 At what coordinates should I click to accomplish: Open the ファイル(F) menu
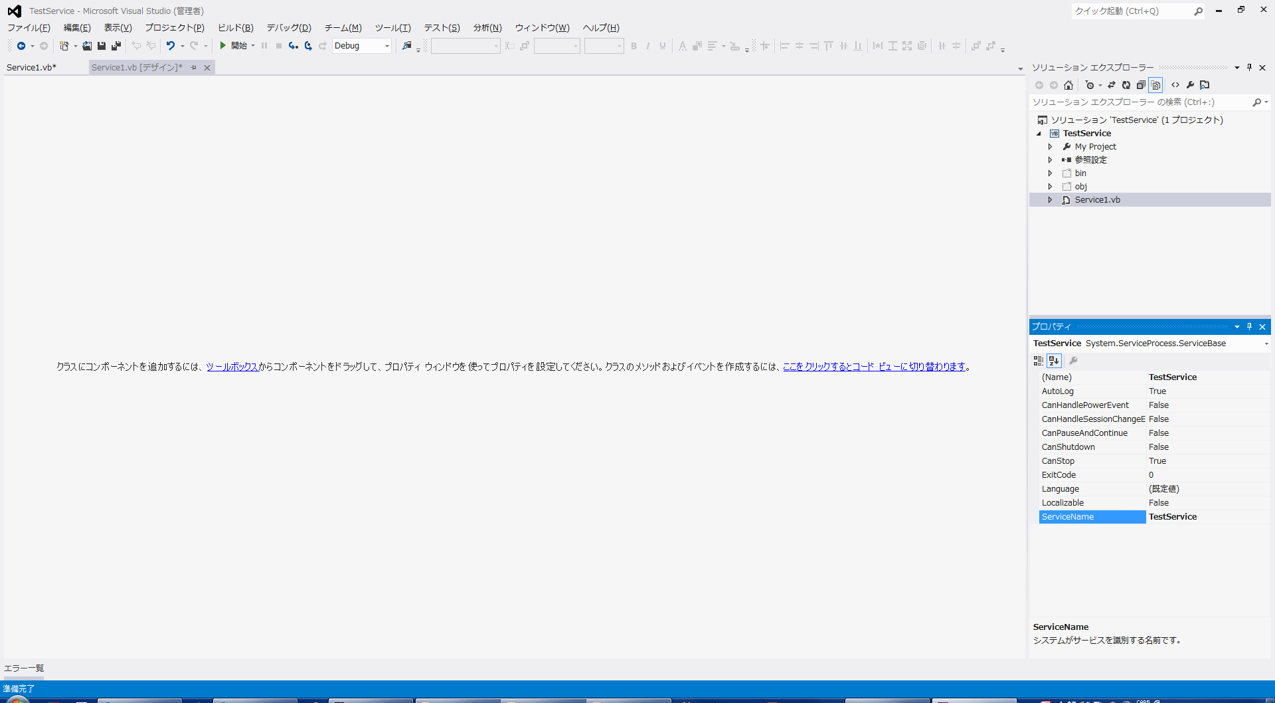(x=29, y=28)
